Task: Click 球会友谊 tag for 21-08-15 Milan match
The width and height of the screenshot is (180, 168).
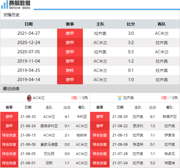Action: 9,135
